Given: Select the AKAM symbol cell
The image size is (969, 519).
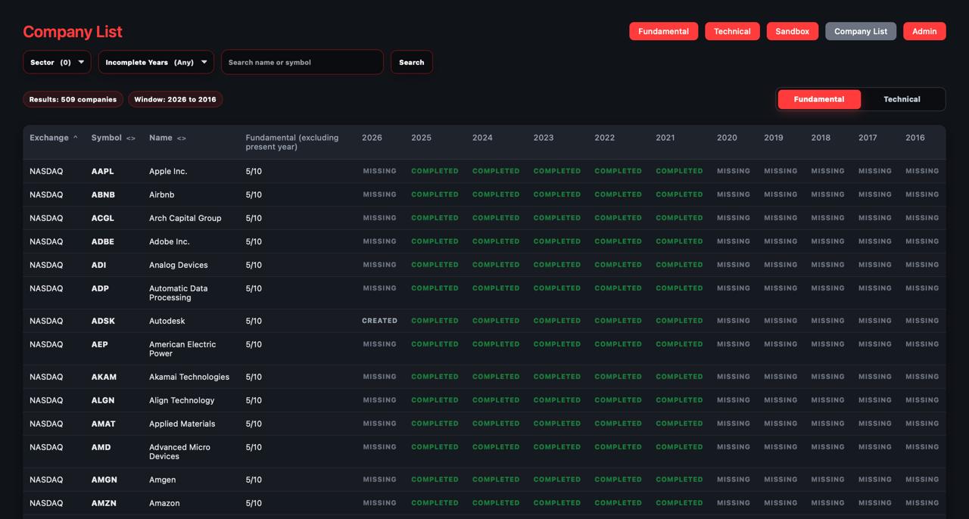Looking at the screenshot, I should pyautogui.click(x=104, y=377).
